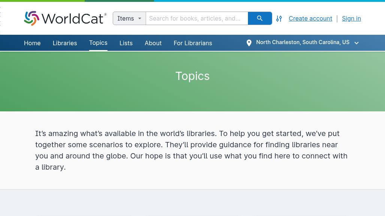This screenshot has height=216, width=385.
Task: Open the Items search scope dropdown
Action: coord(129,18)
